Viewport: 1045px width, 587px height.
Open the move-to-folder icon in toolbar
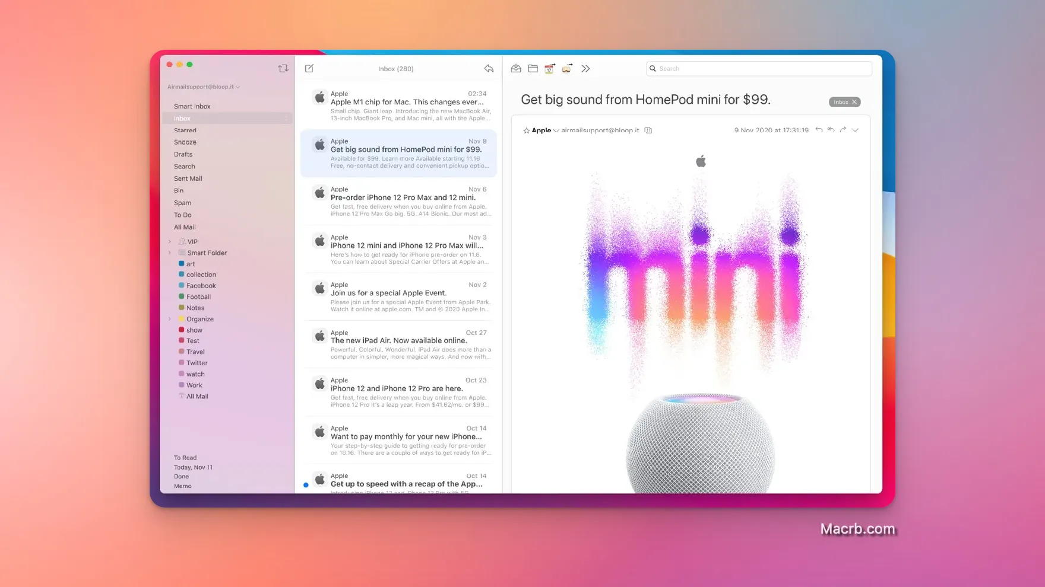coord(533,69)
